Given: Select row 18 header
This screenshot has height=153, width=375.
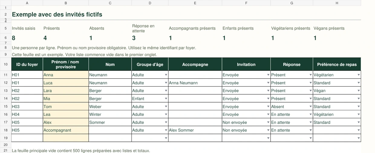Looking at the screenshot, I should pos(5,130).
